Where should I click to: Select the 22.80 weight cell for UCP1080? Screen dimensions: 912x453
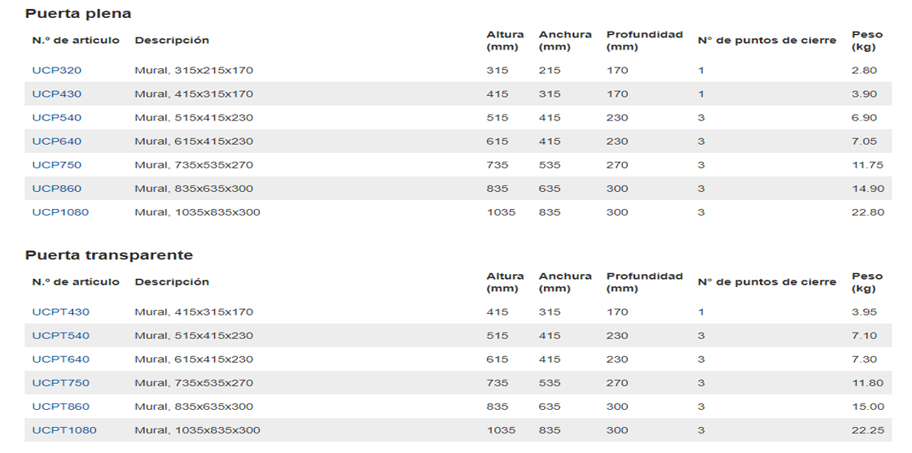click(x=868, y=212)
